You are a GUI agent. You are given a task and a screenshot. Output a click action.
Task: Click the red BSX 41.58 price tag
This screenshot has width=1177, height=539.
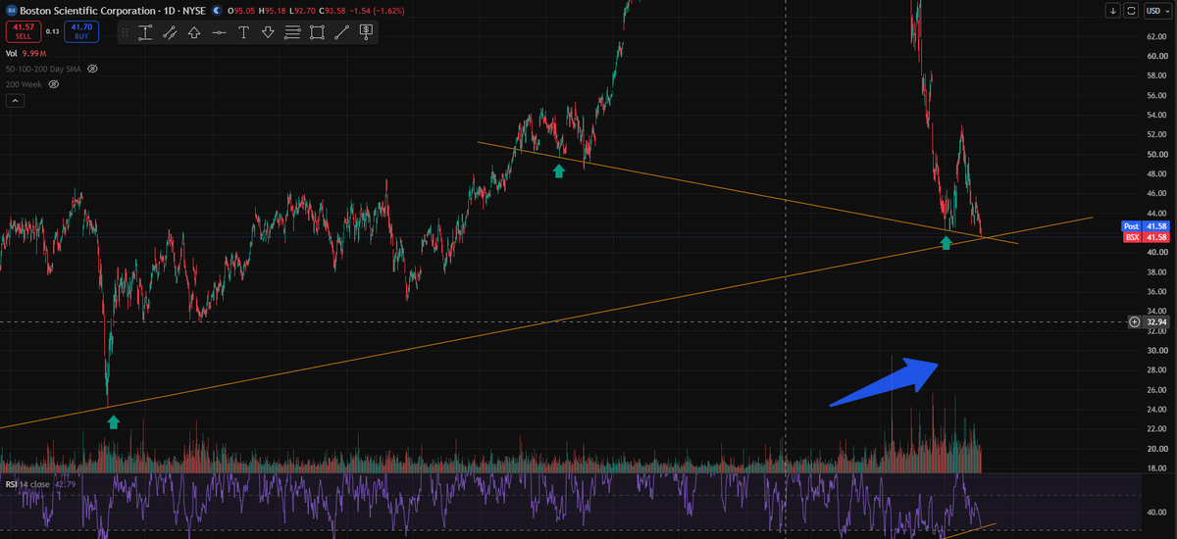coord(1147,237)
